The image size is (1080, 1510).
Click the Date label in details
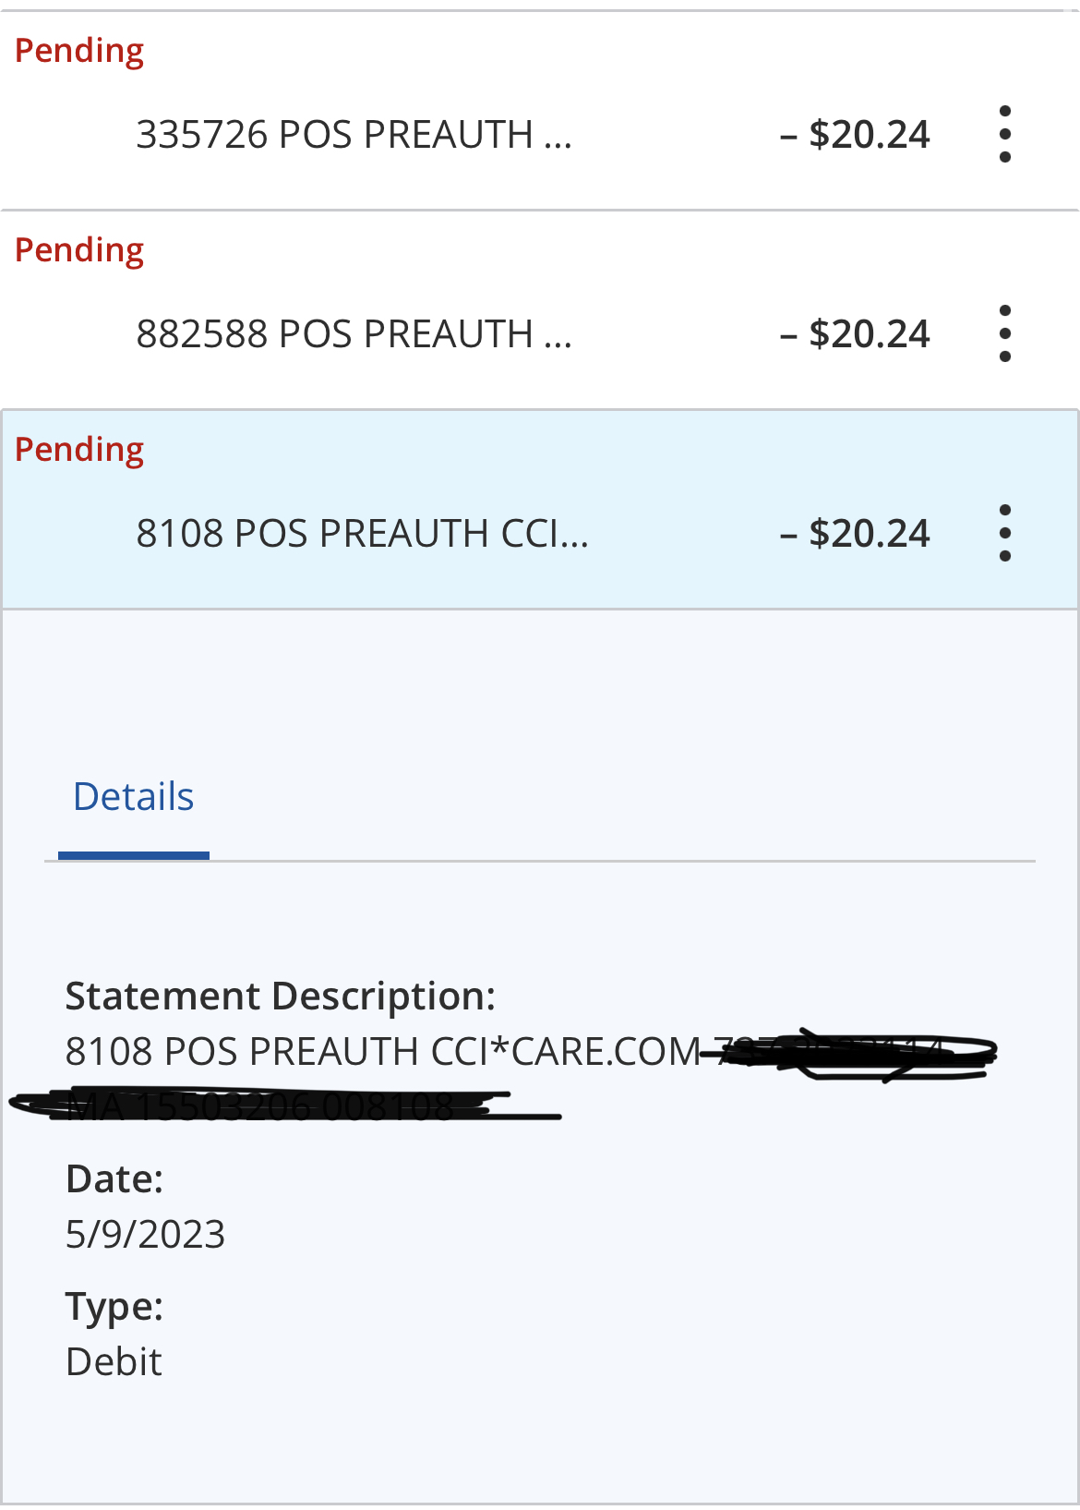coord(114,1179)
